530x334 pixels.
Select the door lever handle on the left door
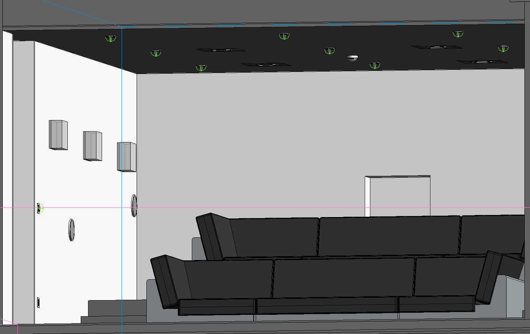coord(38,208)
